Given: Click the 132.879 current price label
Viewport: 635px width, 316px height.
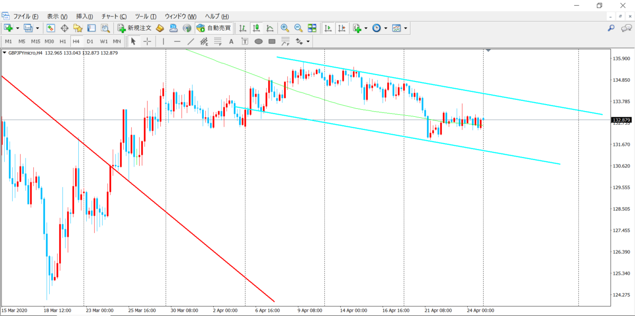Looking at the screenshot, I should (622, 120).
